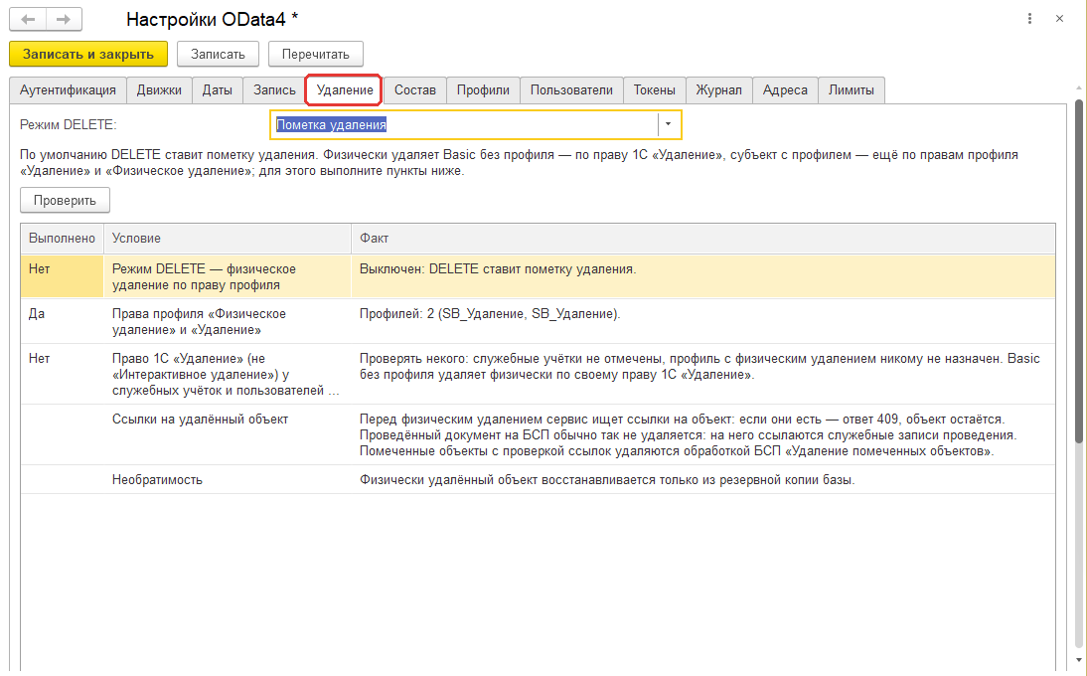Close the Настройки OData4 form

[x=1059, y=19]
